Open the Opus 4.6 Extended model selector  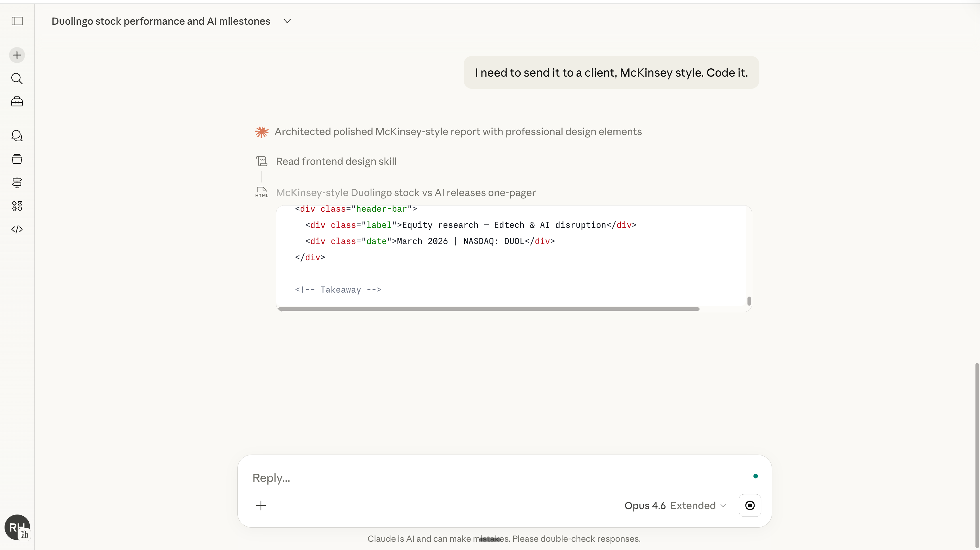(x=675, y=505)
